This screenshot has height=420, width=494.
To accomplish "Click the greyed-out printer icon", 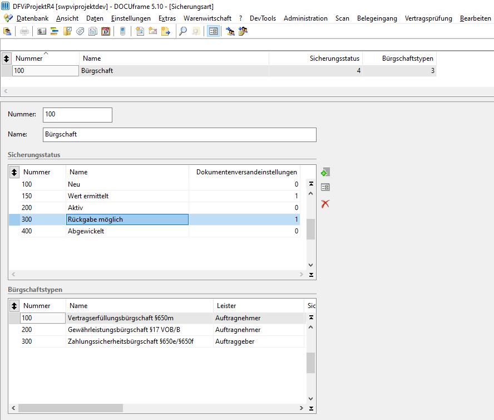I will 24,31.
